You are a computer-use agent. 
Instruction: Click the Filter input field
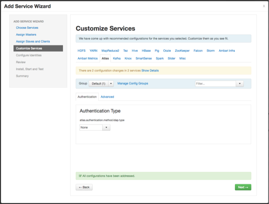tap(215, 84)
